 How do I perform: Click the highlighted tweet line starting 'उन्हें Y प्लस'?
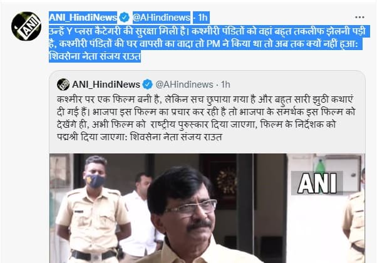[207, 31]
